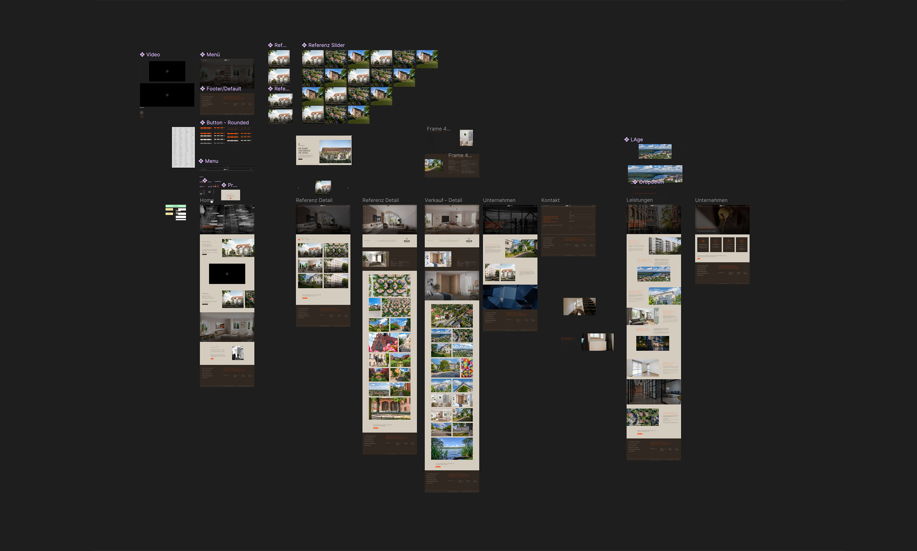Select the Home frame title
The image size is (917, 551).
[x=207, y=200]
